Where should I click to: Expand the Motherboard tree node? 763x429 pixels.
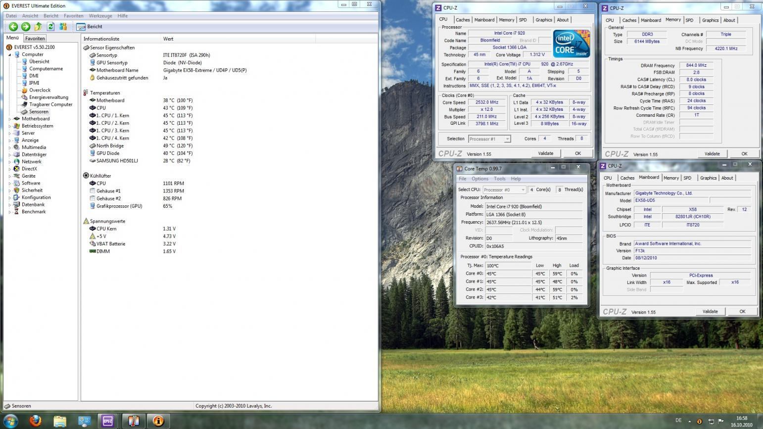click(x=9, y=119)
